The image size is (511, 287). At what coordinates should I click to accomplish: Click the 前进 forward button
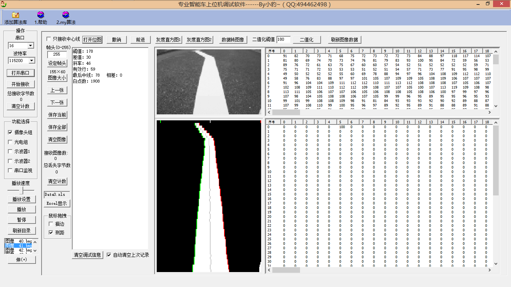pyautogui.click(x=141, y=40)
